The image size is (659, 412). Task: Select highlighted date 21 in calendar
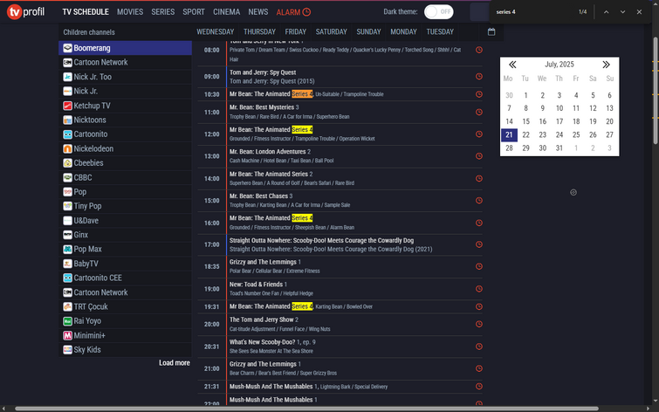click(x=509, y=135)
